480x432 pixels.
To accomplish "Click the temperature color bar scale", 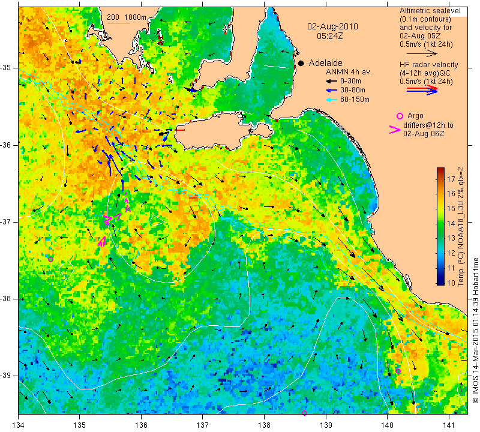I will point(440,226).
